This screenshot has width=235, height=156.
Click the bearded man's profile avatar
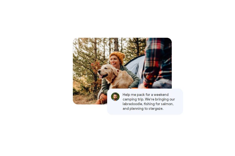115,96
